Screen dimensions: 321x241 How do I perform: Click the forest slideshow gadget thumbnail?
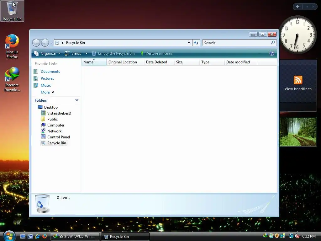(x=298, y=132)
